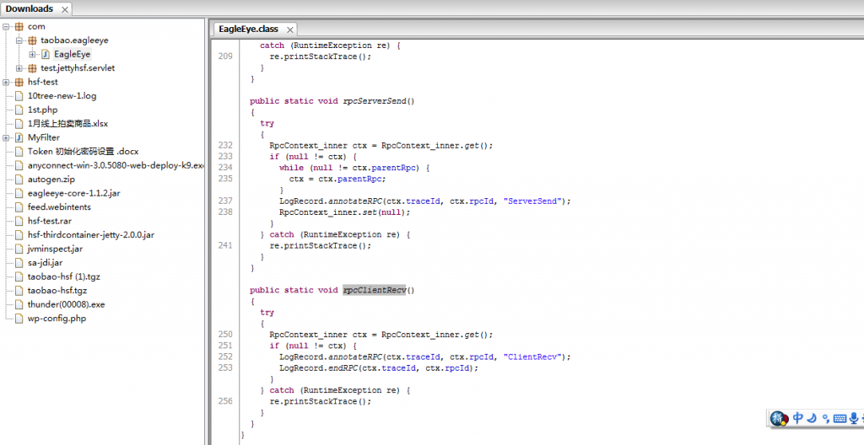Select hsf-thirdcontainer-jetty-2.0.0.jar file

tap(91, 234)
